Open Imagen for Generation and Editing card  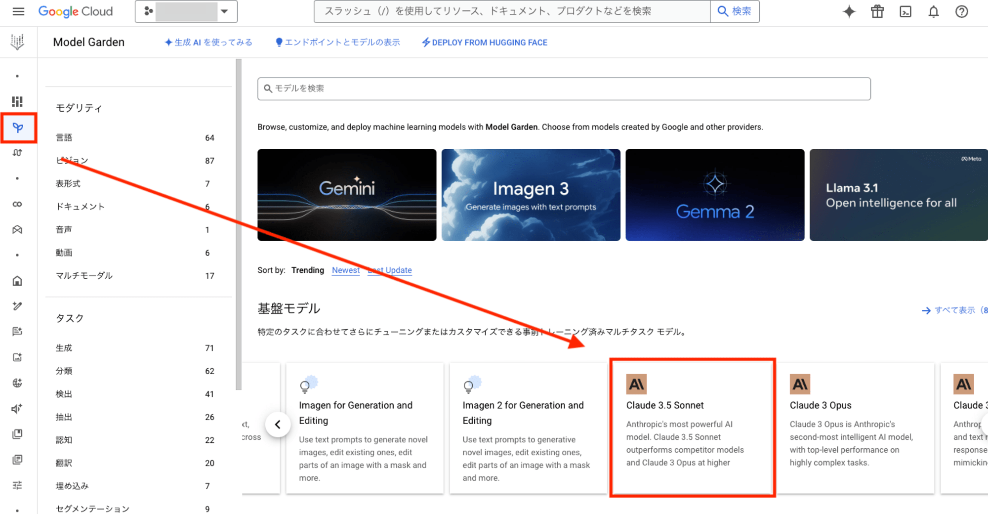(x=365, y=428)
